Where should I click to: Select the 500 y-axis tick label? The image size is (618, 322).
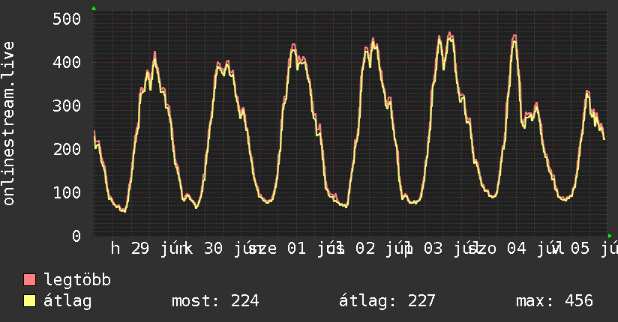pos(67,19)
